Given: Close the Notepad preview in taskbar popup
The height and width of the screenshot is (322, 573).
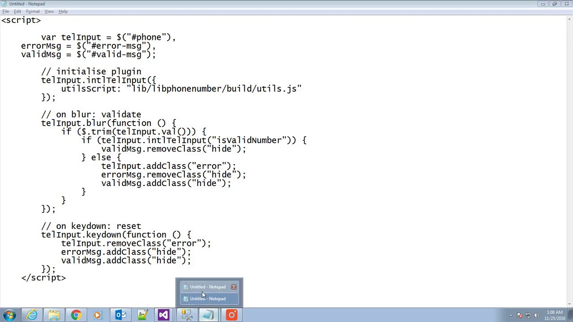Looking at the screenshot, I should coord(234,287).
